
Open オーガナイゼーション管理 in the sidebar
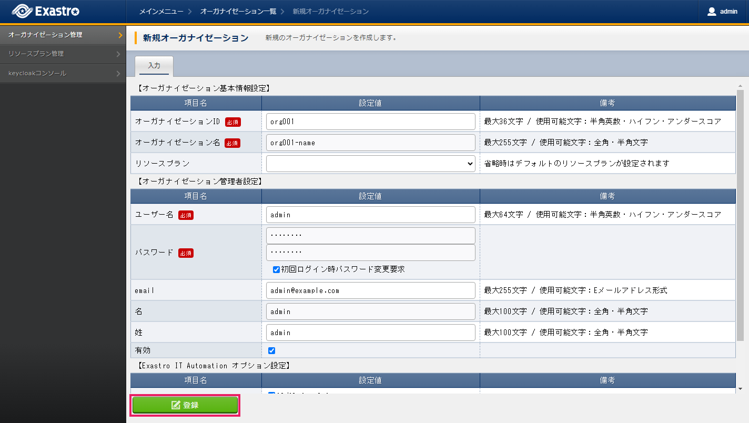[46, 35]
